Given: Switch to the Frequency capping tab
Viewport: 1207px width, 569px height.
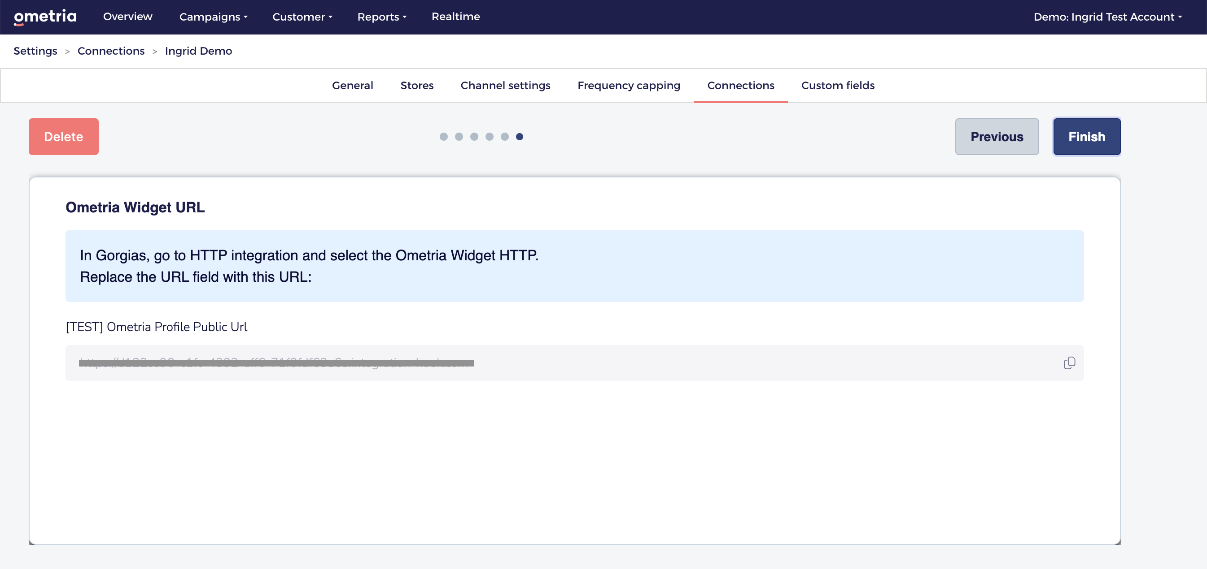Looking at the screenshot, I should (628, 85).
